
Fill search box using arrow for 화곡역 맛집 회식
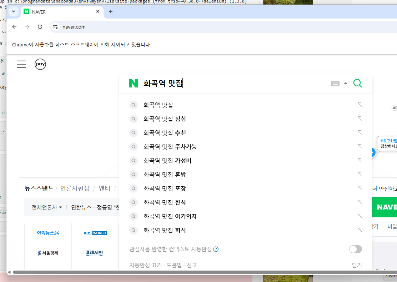pyautogui.click(x=360, y=230)
